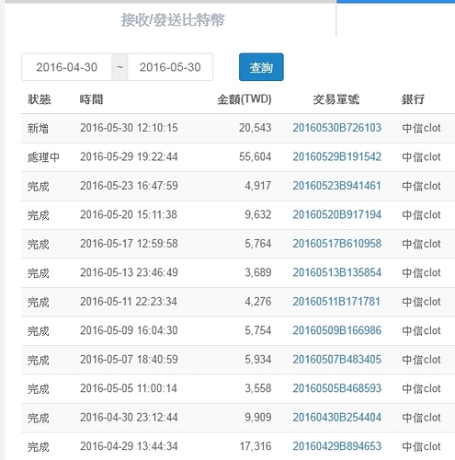455x460 pixels.
Task: Open transaction 20160509B166986
Action: point(336,330)
